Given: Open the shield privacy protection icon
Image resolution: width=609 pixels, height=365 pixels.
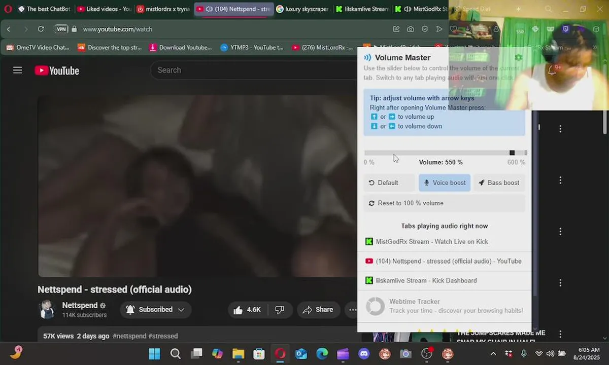Looking at the screenshot, I should point(425,29).
